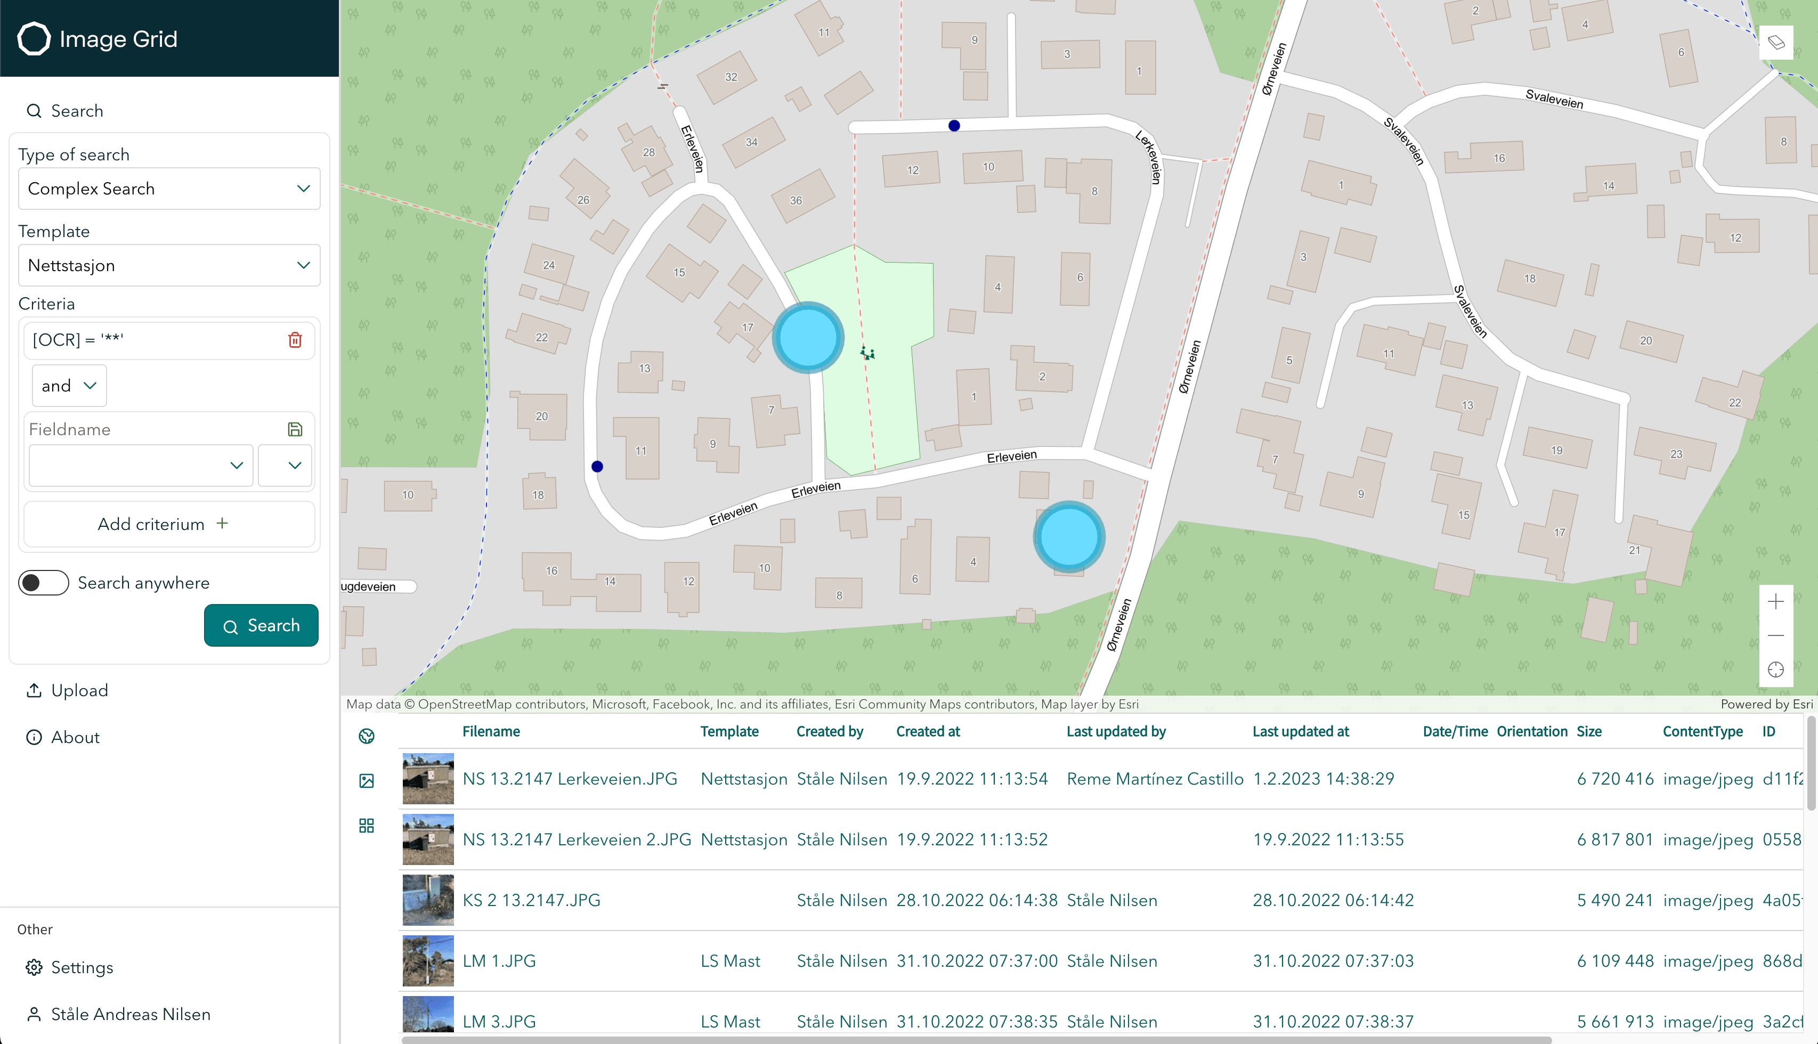
Task: Open thumbnail of KS 2 13.2147.JPG
Action: [x=428, y=900]
